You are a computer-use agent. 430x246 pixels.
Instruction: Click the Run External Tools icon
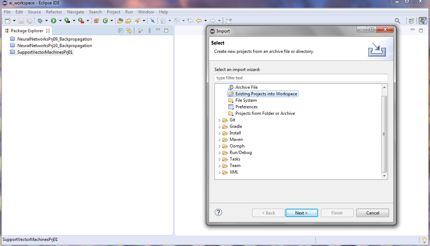coord(81,21)
